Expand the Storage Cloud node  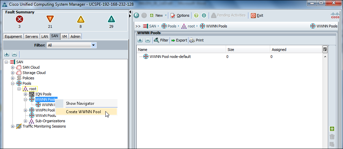coord(13,73)
